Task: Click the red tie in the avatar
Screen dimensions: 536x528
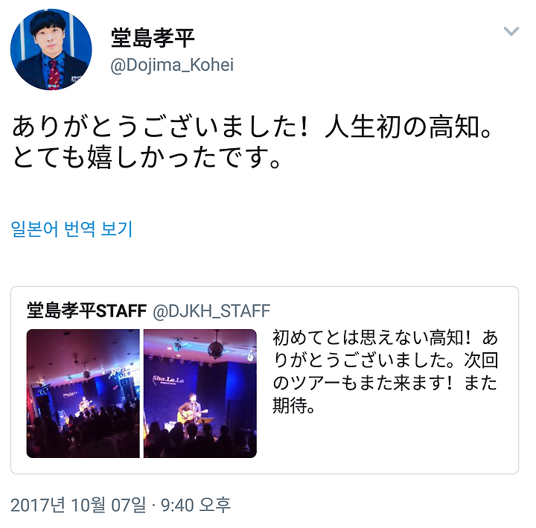Action: coord(54,74)
